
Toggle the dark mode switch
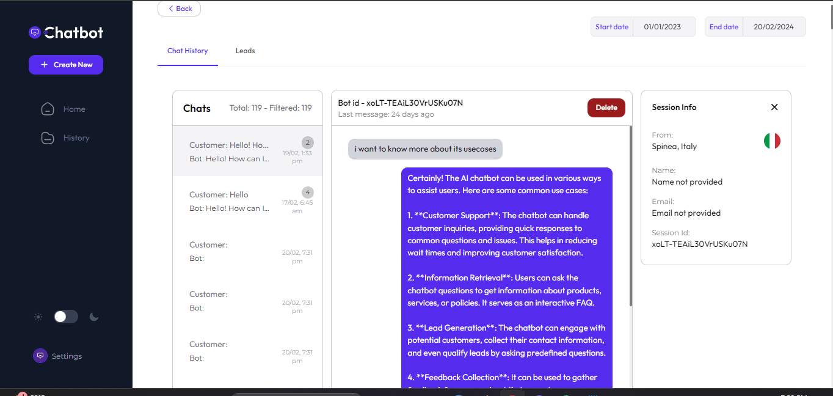click(x=65, y=317)
